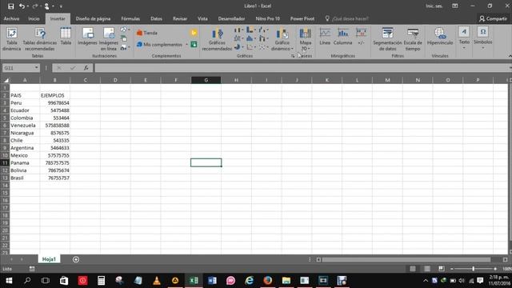
Task: Open the Windows Start menu
Action: pyautogui.click(x=9, y=281)
